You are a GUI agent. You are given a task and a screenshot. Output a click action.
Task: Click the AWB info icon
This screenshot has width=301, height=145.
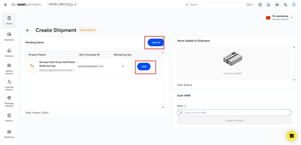[185, 106]
